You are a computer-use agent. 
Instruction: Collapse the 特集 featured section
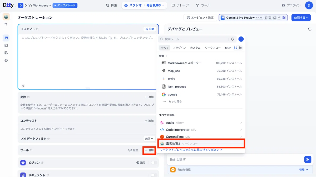pos(163,56)
